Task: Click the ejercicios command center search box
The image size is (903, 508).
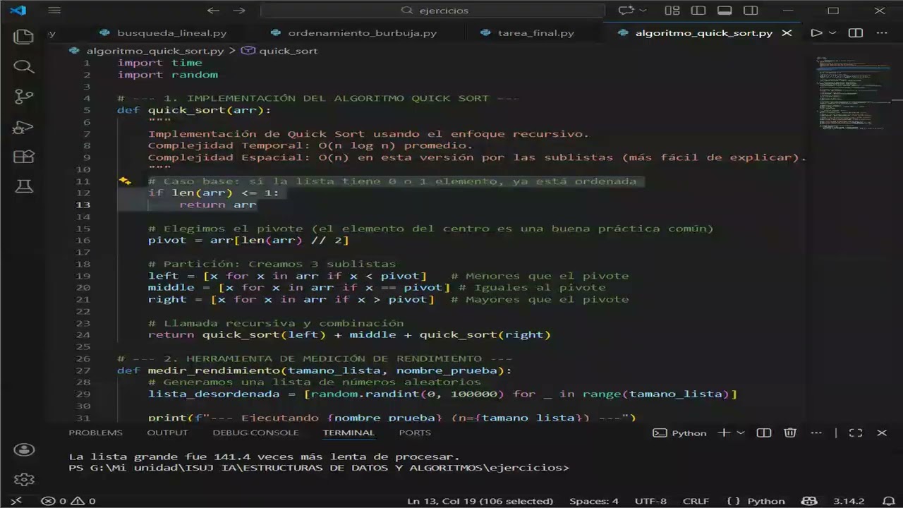Action: click(432, 11)
